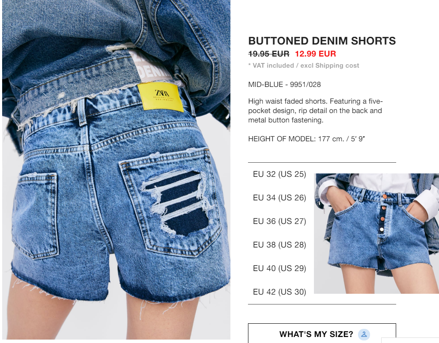Viewport: 439px width, 343px height.
Task: Select size EU 40 (US 29)
Action: click(279, 268)
